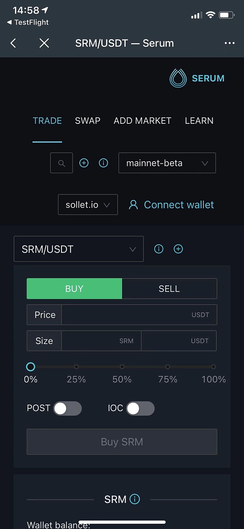Image resolution: width=244 pixels, height=529 pixels.
Task: Click plus icon beside SRM/USDT selector
Action: point(178,249)
